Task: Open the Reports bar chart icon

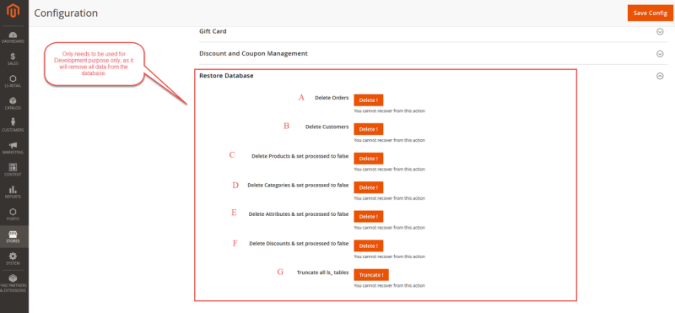Action: [x=13, y=189]
